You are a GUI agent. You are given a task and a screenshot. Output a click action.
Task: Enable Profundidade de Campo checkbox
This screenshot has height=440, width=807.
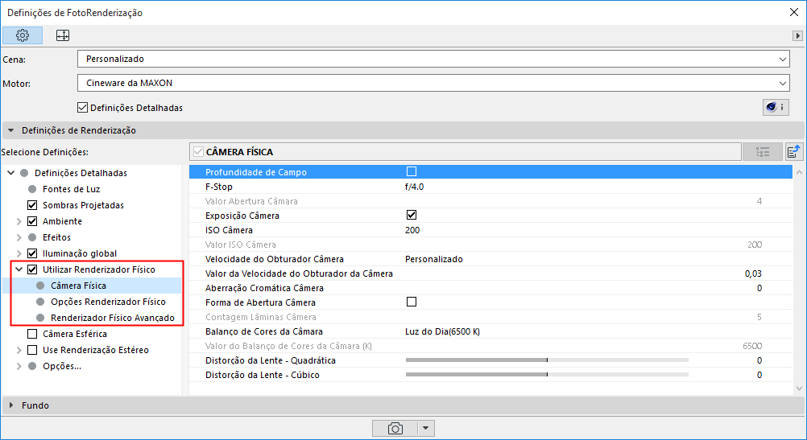point(412,171)
